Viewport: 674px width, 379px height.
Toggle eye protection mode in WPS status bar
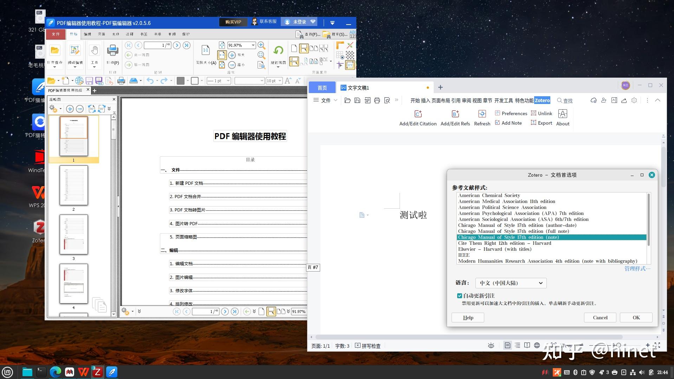[491, 346]
